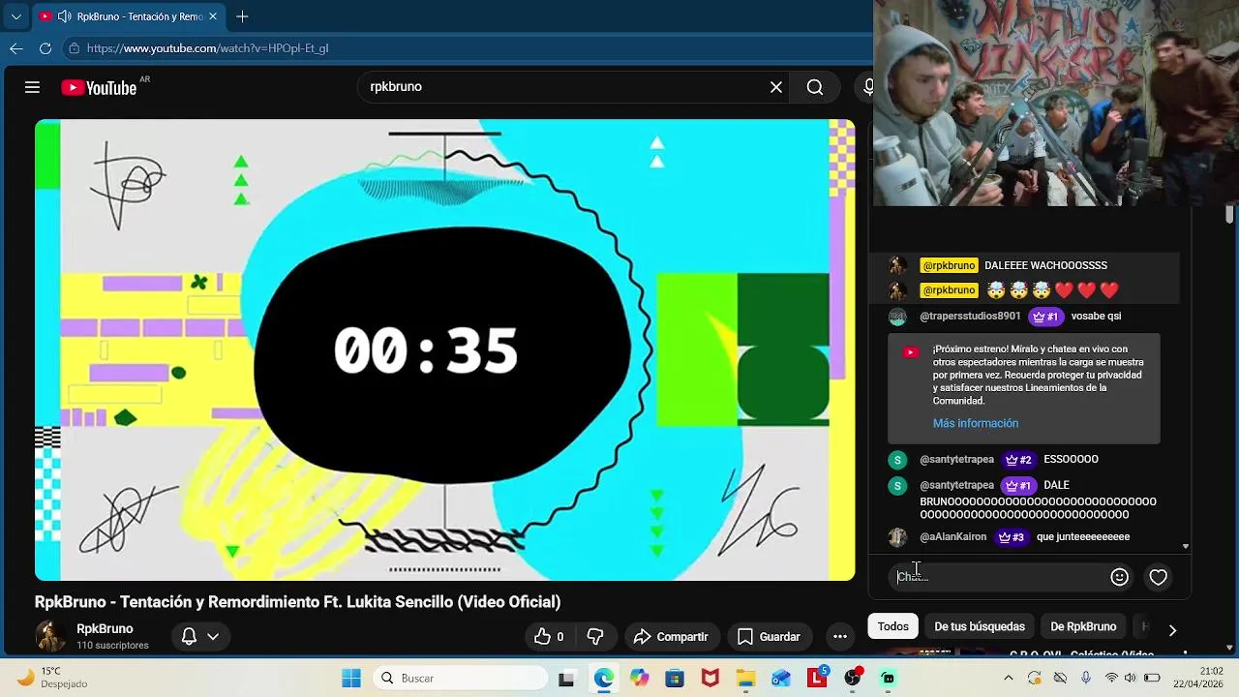Select the De tus búsquedas chip
Viewport: 1239px width, 697px height.
coord(979,626)
